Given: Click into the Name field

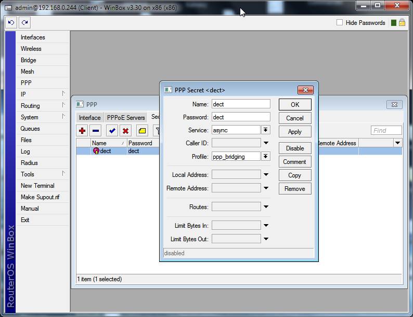Looking at the screenshot, I should point(241,104).
